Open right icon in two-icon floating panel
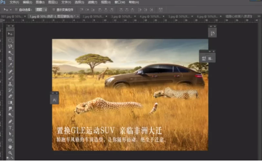The width and height of the screenshot is (262, 168). [210, 58]
